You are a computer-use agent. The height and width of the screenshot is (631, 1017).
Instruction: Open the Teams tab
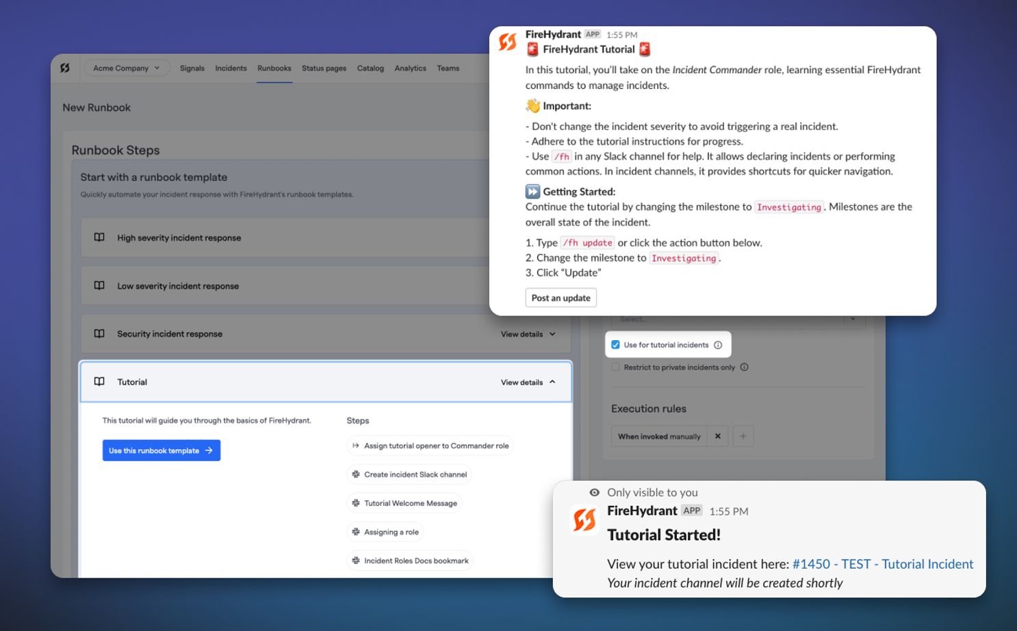point(448,68)
